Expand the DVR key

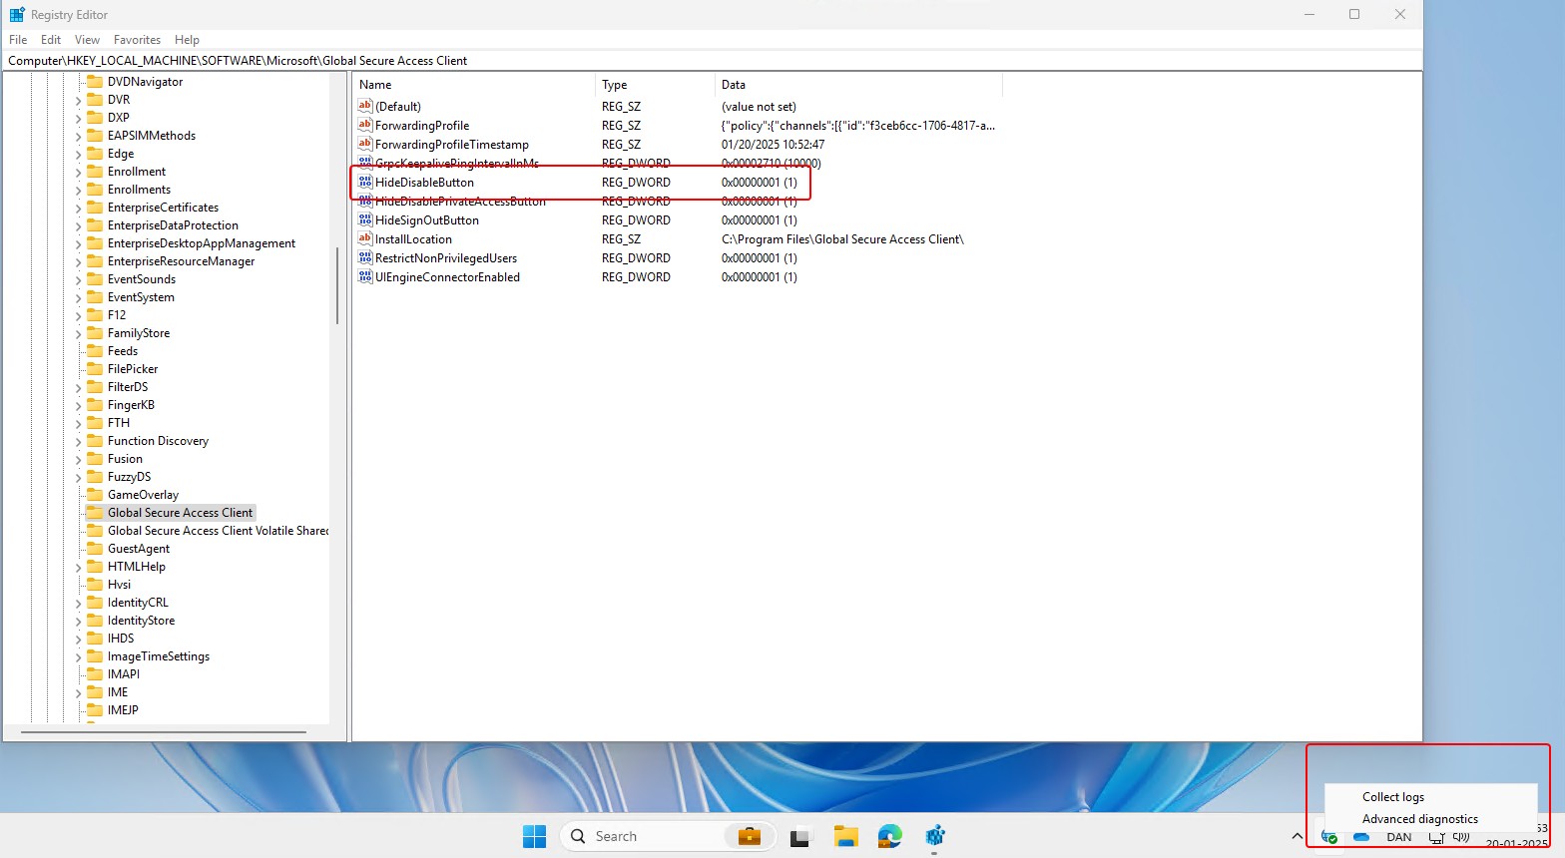79,100
